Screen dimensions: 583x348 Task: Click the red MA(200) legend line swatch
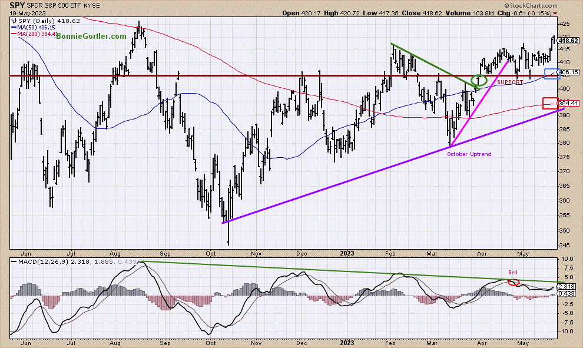[14, 34]
